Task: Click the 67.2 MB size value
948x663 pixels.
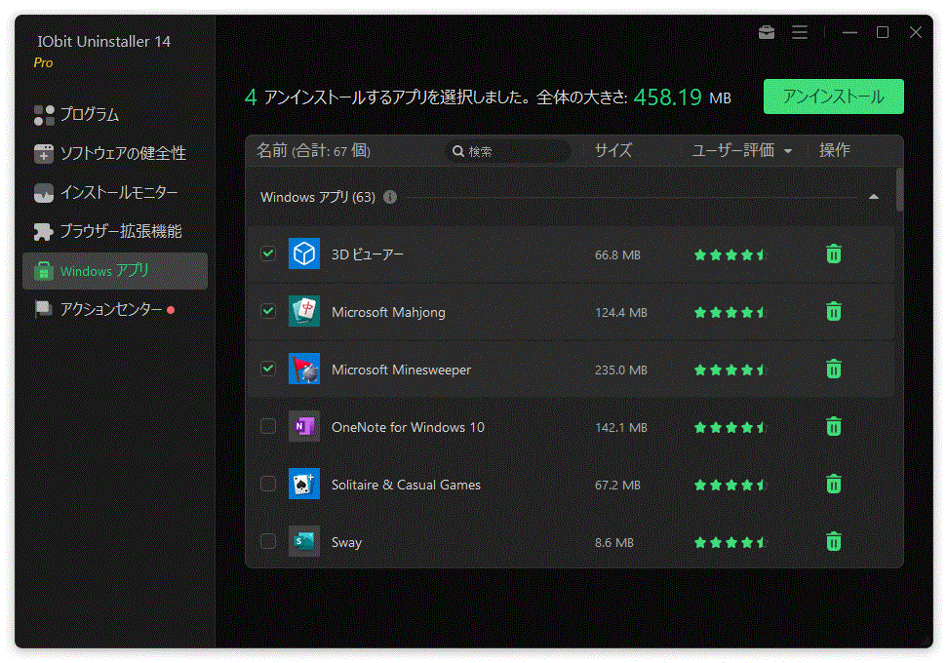Action: coord(617,486)
